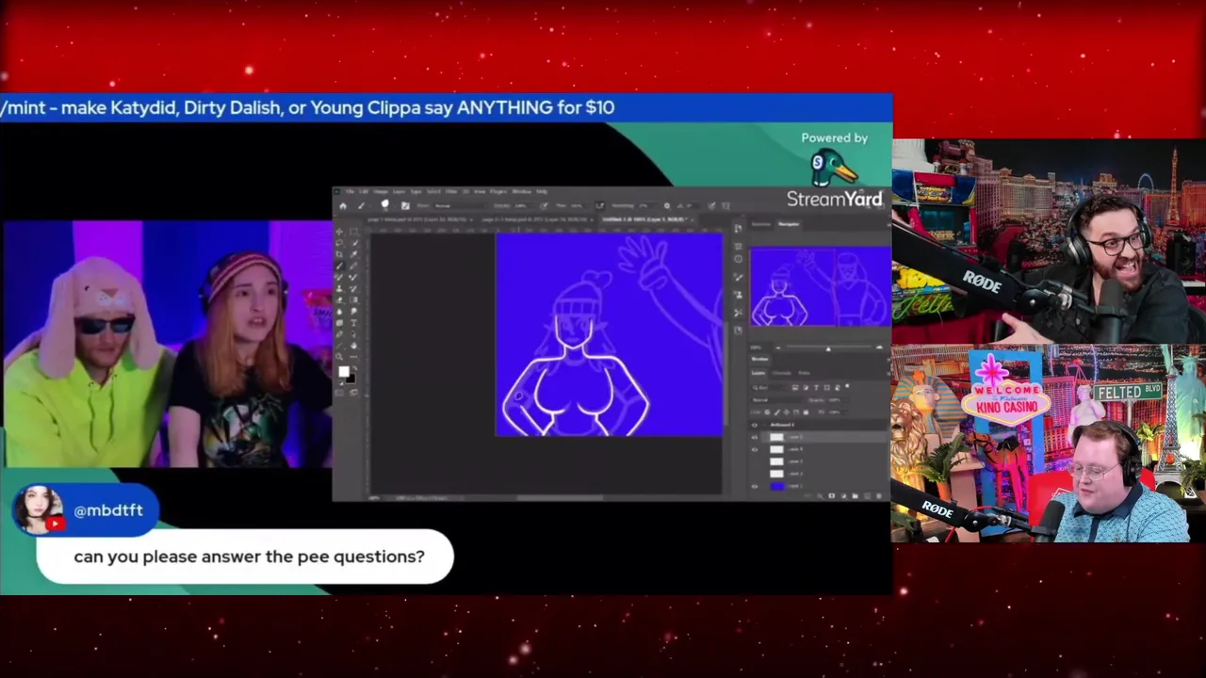The height and width of the screenshot is (678, 1206).
Task: Select the highlighted Brush tool
Action: click(x=339, y=266)
